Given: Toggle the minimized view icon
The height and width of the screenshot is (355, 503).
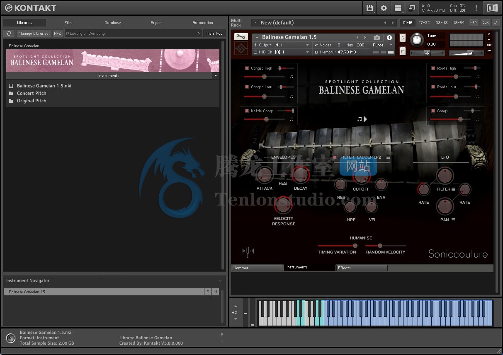Looking at the screenshot, I should click(x=412, y=8).
